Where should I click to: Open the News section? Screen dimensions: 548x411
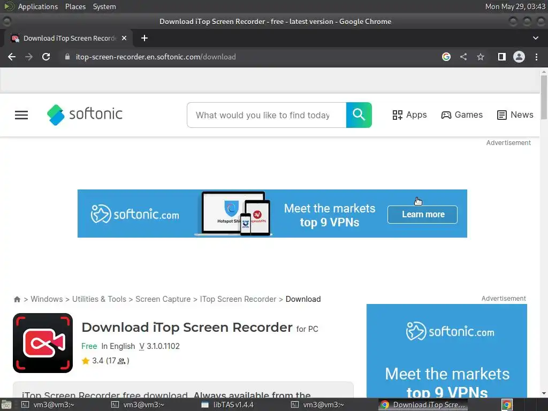pos(515,115)
